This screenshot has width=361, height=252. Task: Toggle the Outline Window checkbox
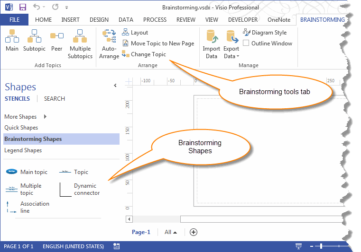pyautogui.click(x=246, y=43)
